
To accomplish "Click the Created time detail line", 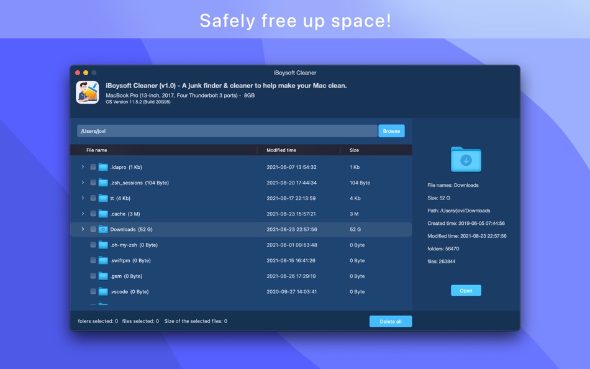I will [x=466, y=223].
